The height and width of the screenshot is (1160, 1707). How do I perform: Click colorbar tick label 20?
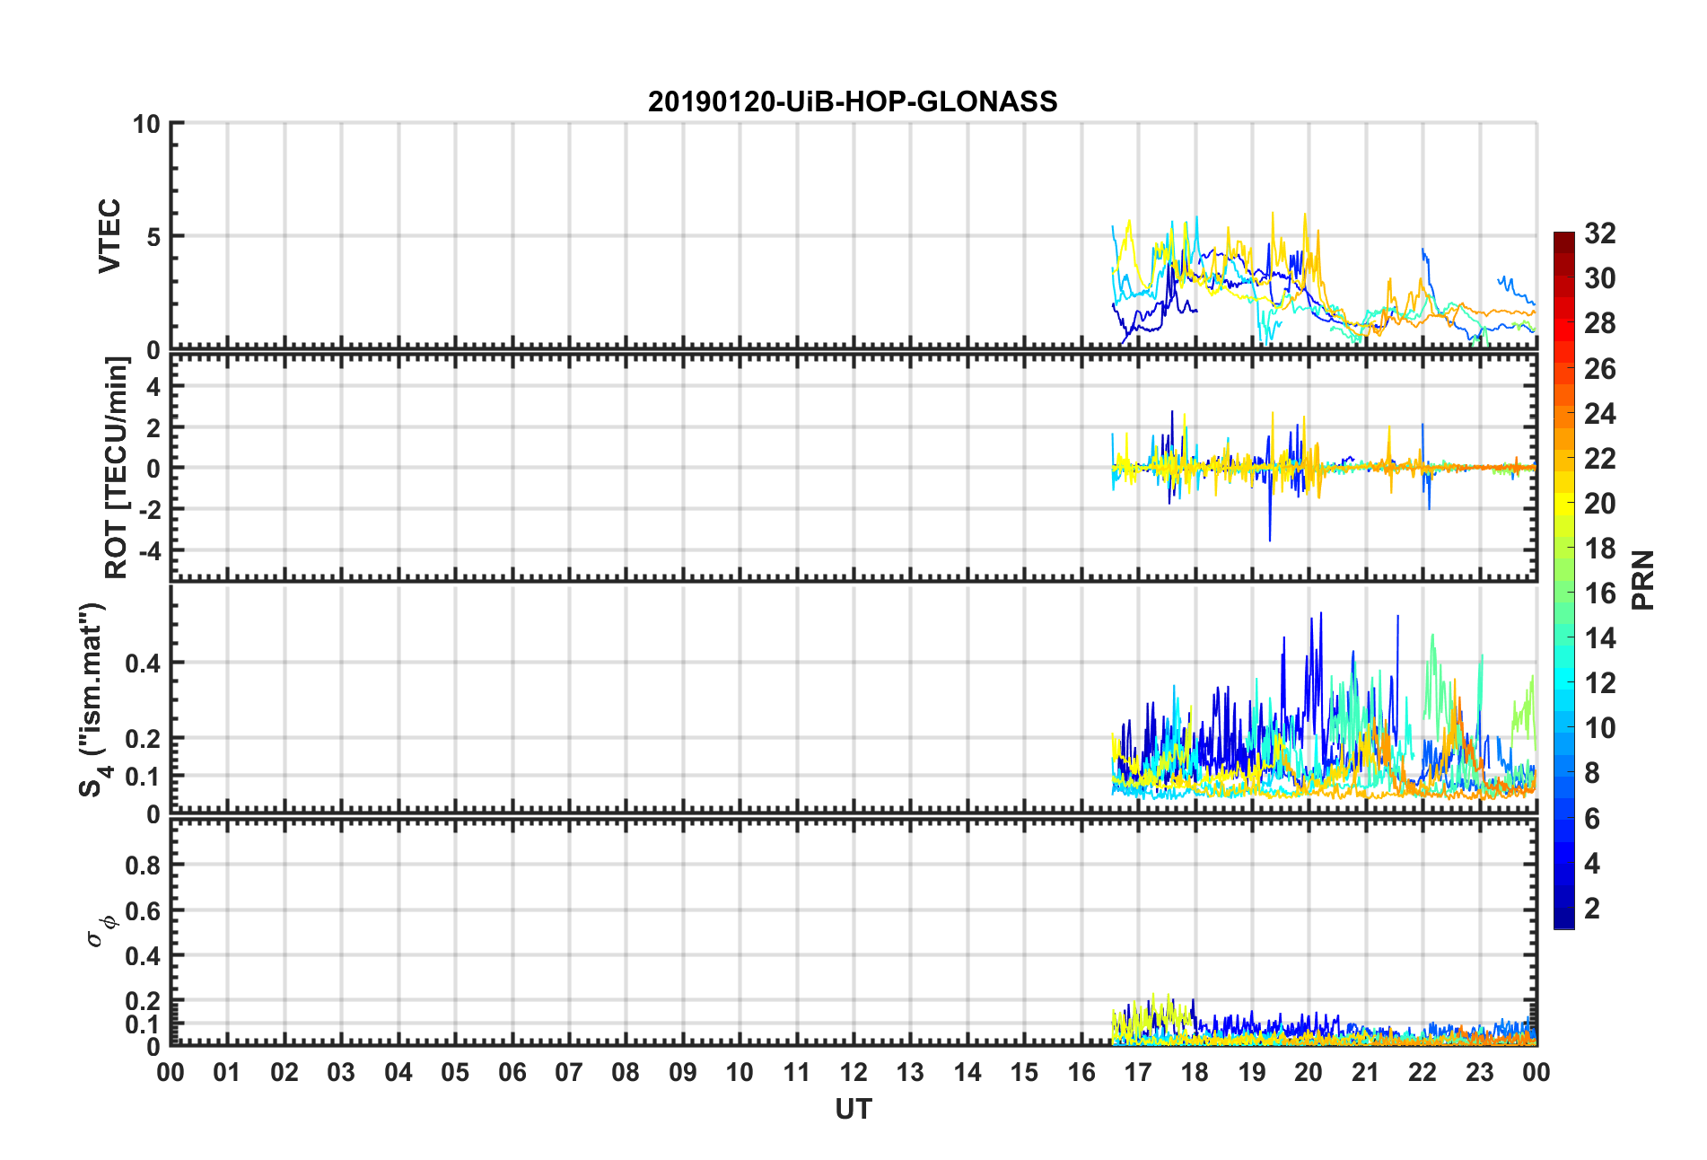tap(1600, 504)
